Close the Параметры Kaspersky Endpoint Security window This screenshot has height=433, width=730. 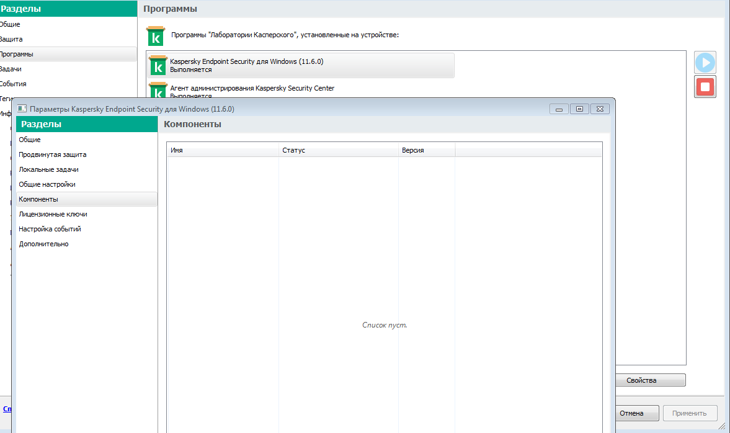[600, 109]
